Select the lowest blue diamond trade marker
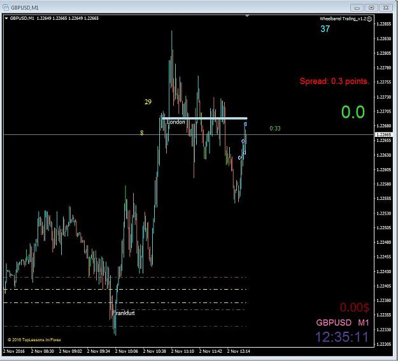The width and height of the screenshot is (398, 361). coord(239,158)
